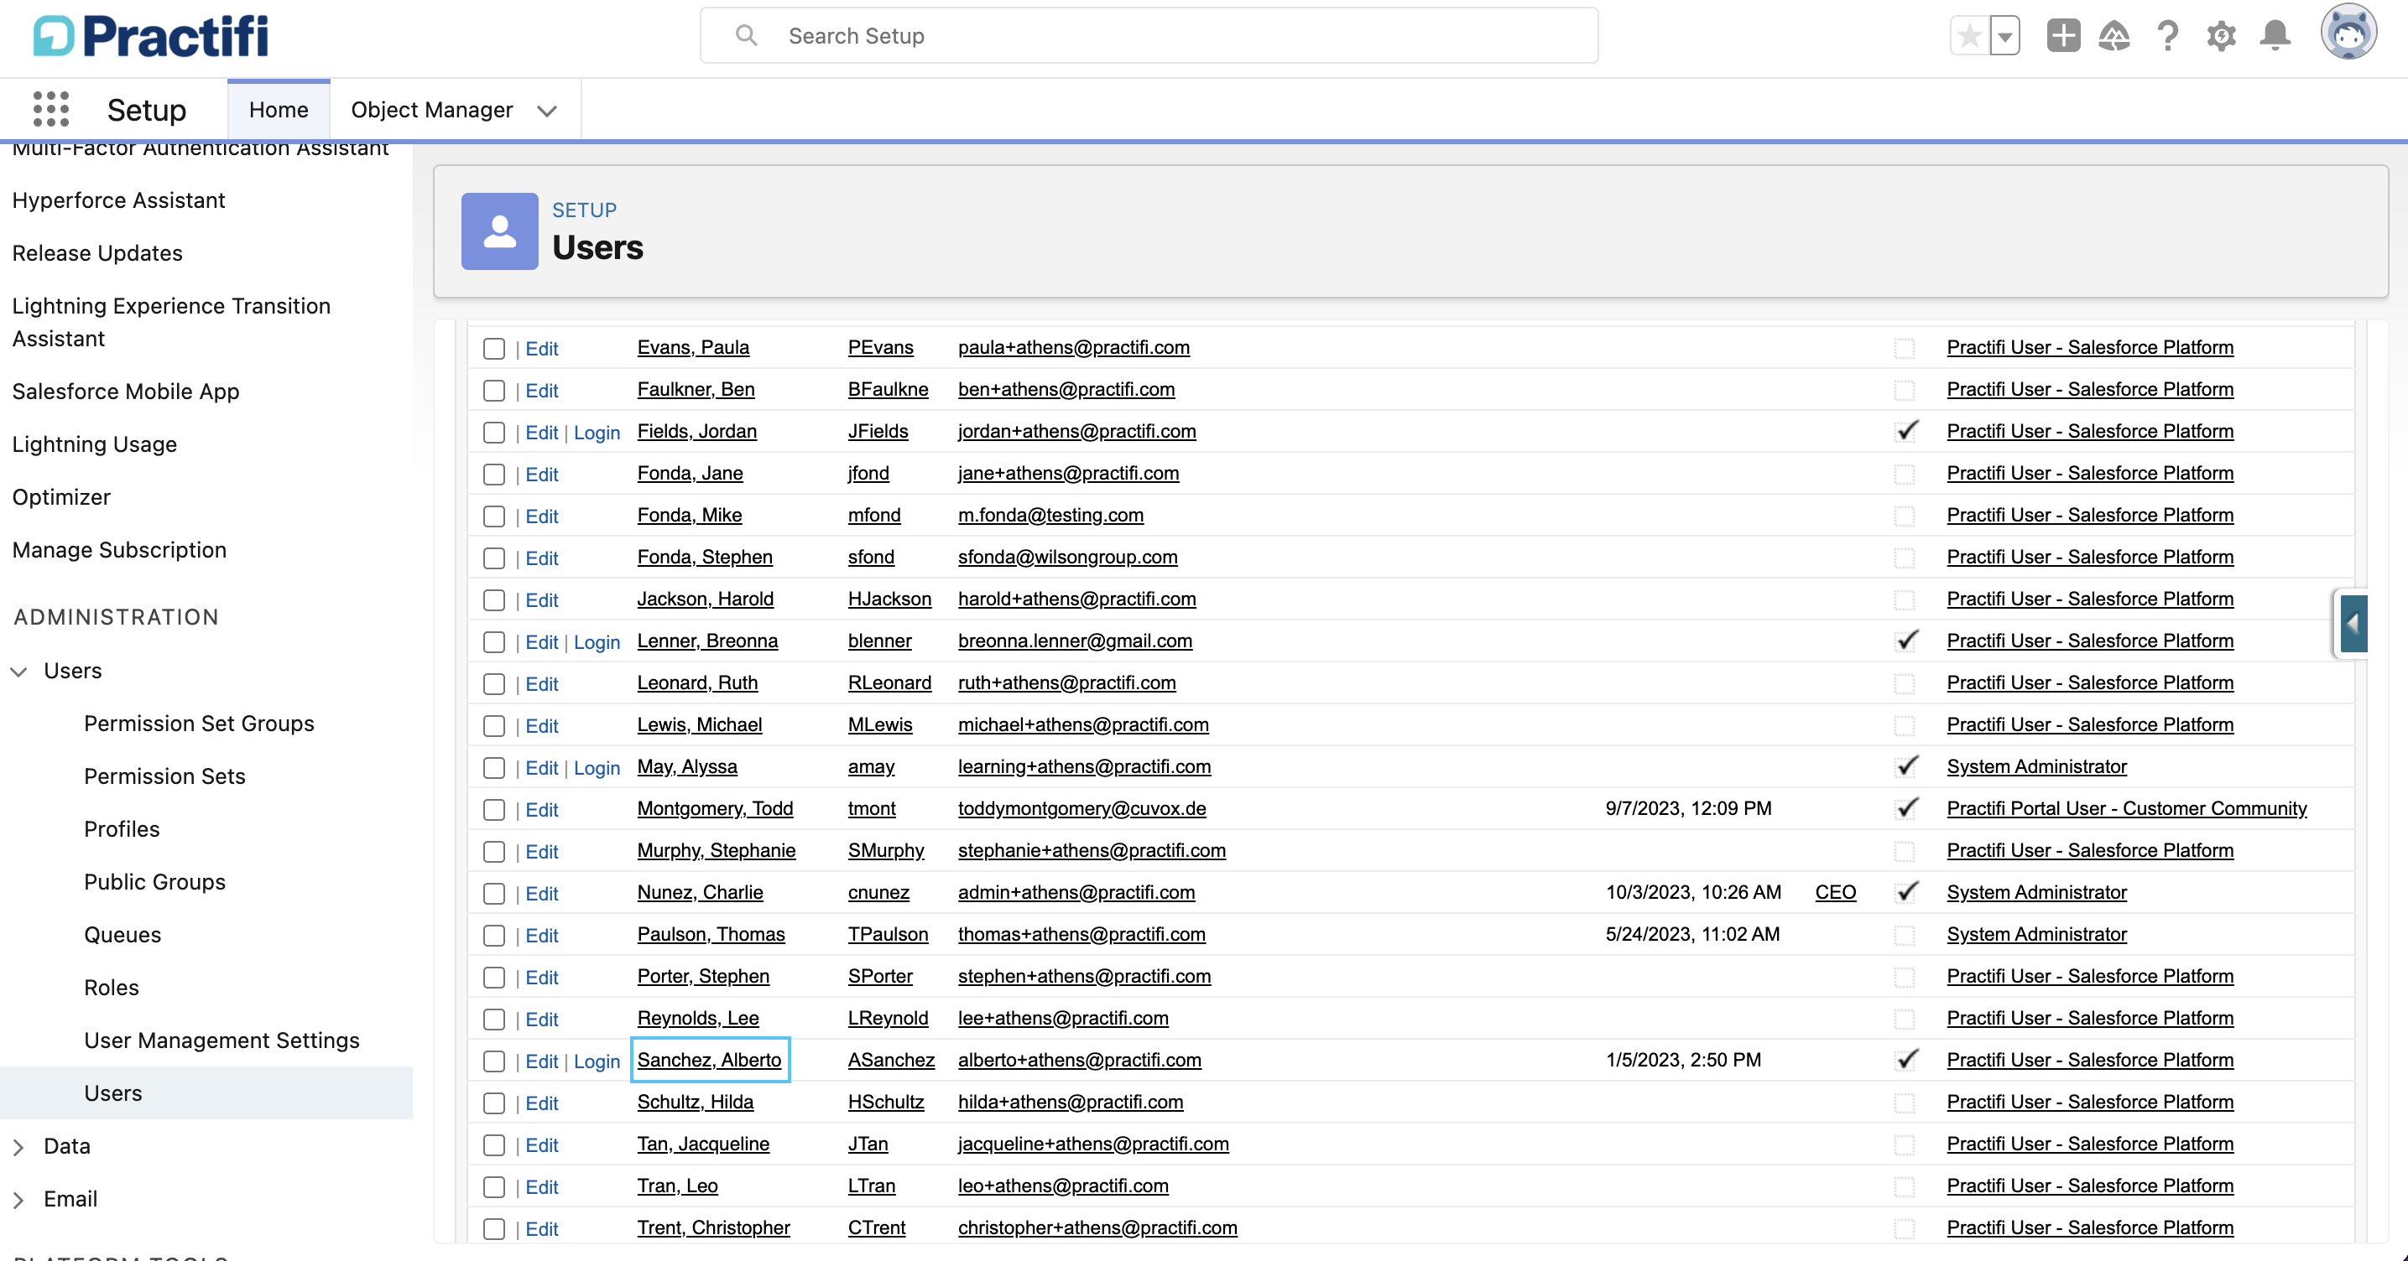Check the box for Fields, Jordan

point(493,433)
